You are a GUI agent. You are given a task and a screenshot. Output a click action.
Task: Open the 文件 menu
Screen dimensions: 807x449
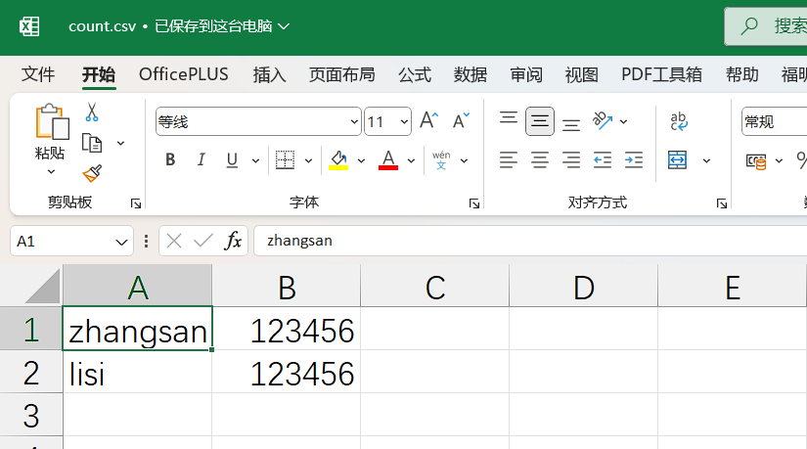37,74
